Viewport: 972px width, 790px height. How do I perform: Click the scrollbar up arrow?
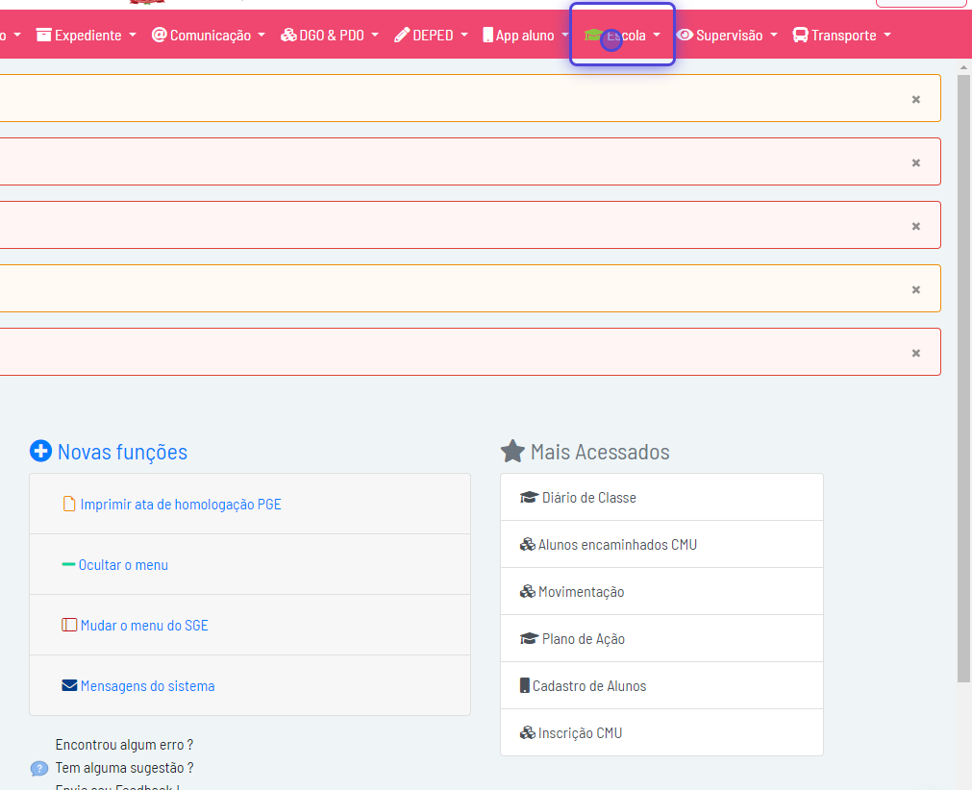click(964, 67)
